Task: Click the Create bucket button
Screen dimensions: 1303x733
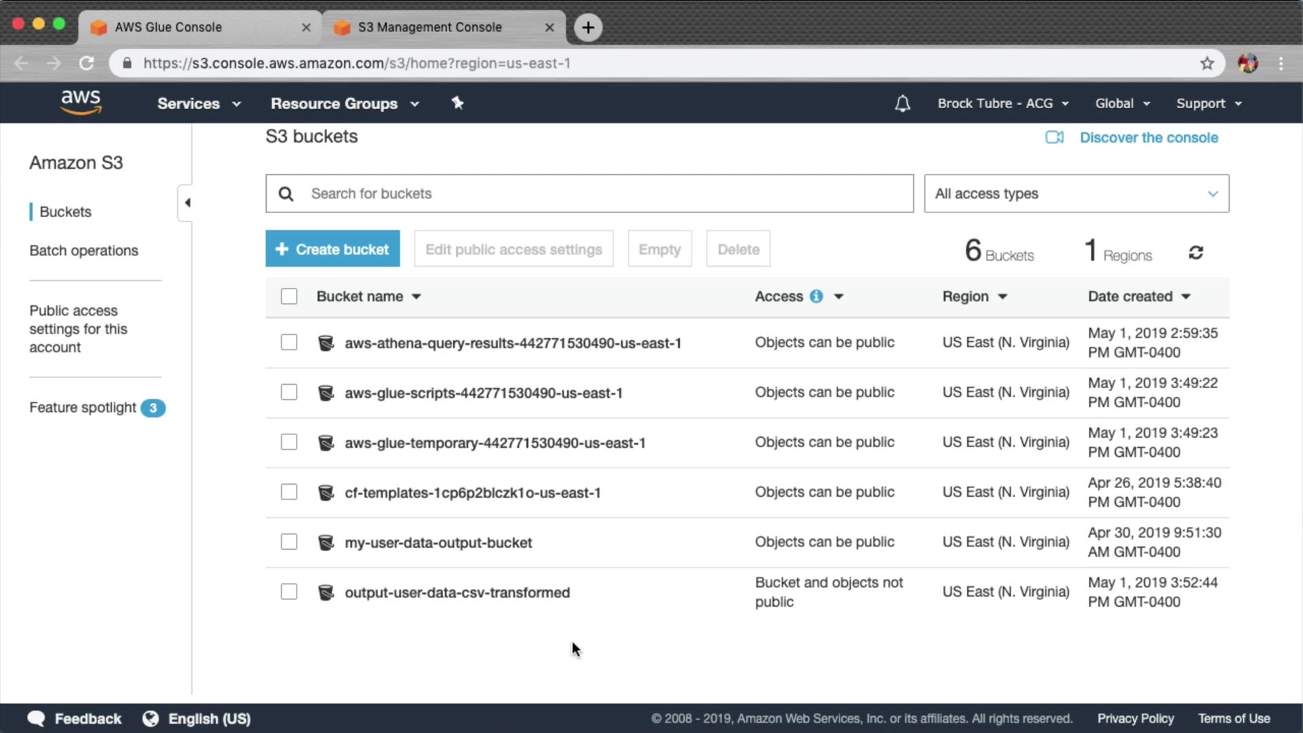Action: 333,249
